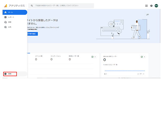Screen dimensions: 163x122
Task: Open the 国 dimension dropdown
Action: [105, 74]
